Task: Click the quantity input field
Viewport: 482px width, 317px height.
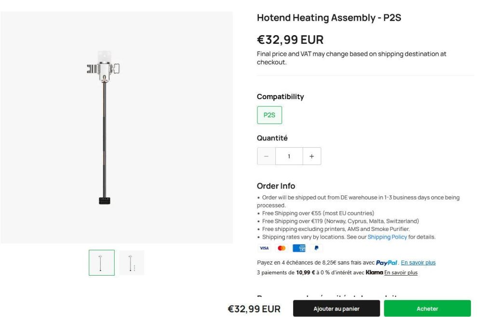Action: (x=289, y=156)
